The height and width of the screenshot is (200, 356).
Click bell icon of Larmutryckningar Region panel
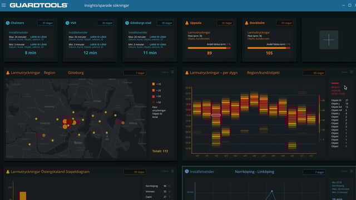(8, 73)
